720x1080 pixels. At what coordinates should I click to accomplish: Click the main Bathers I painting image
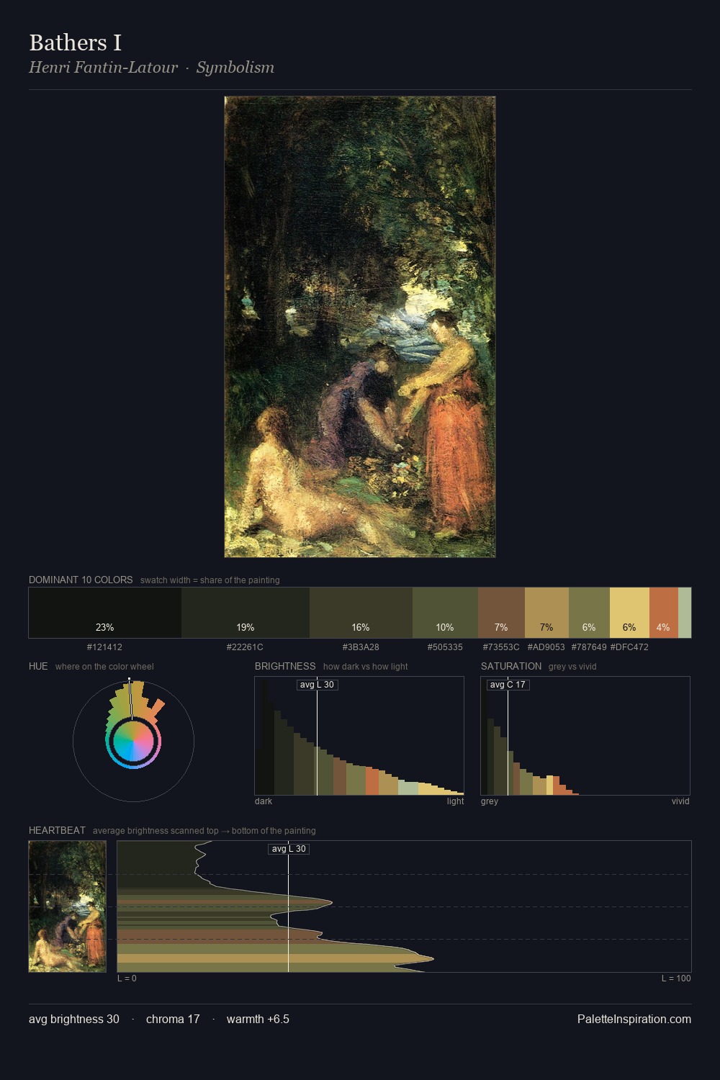(x=360, y=327)
